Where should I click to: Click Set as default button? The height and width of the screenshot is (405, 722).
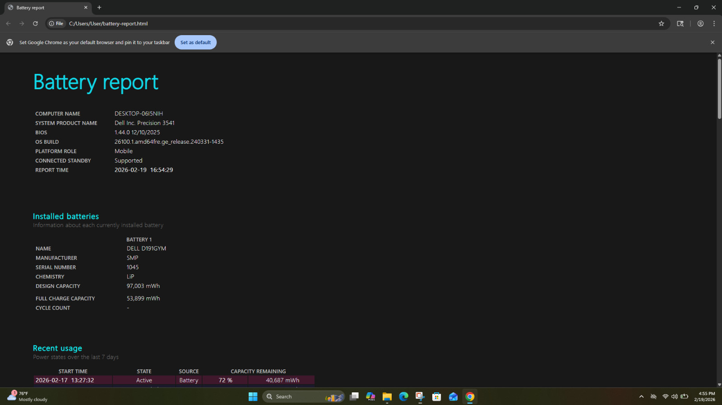195,42
